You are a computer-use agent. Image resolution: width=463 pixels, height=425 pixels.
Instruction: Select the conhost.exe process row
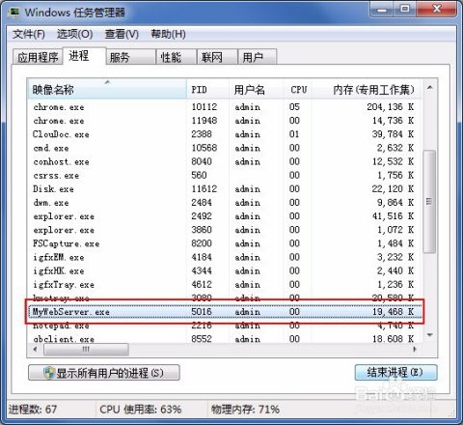click(x=224, y=161)
